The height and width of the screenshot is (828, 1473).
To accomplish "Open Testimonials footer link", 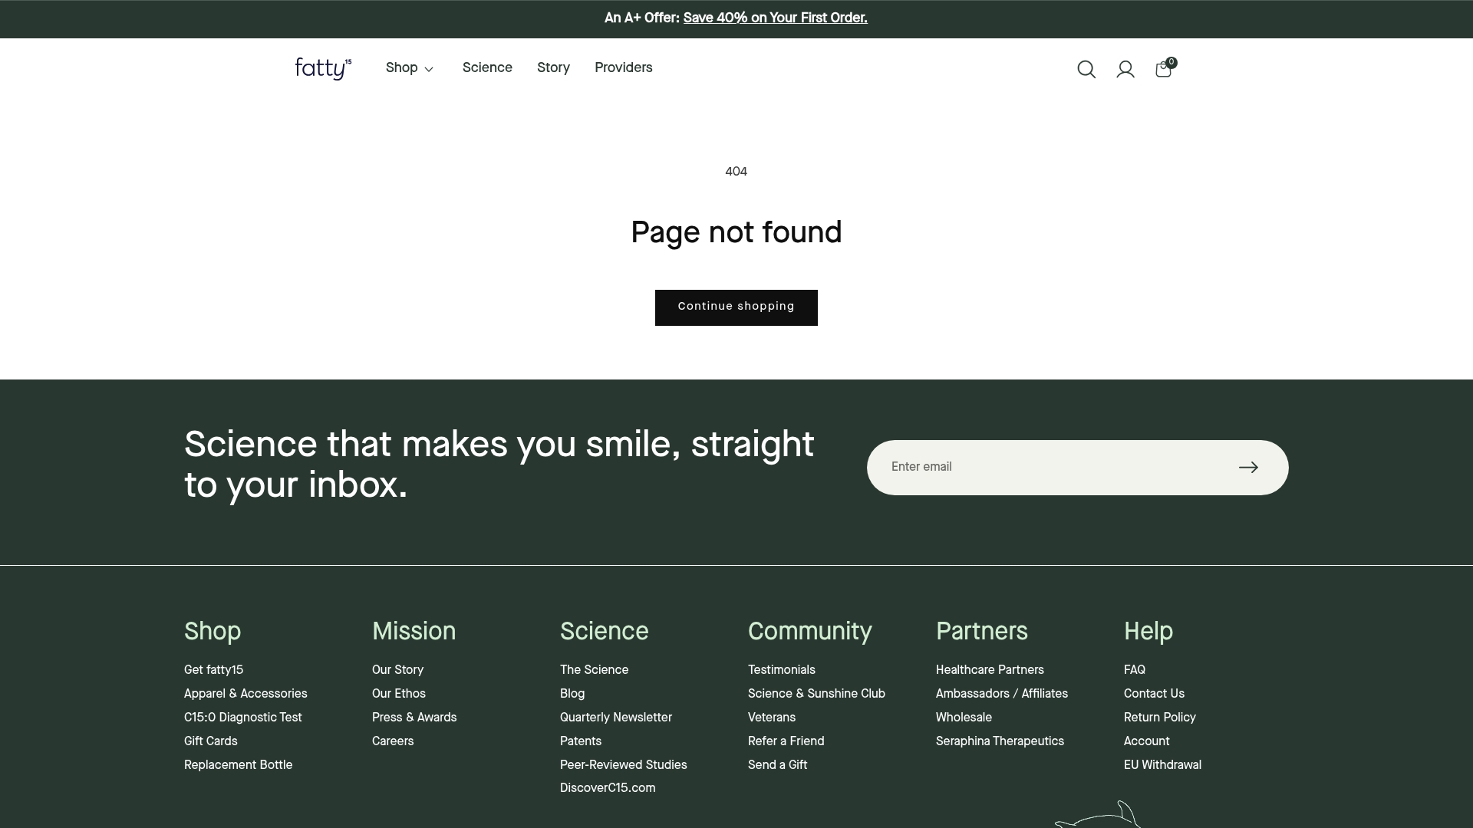I will (782, 670).
